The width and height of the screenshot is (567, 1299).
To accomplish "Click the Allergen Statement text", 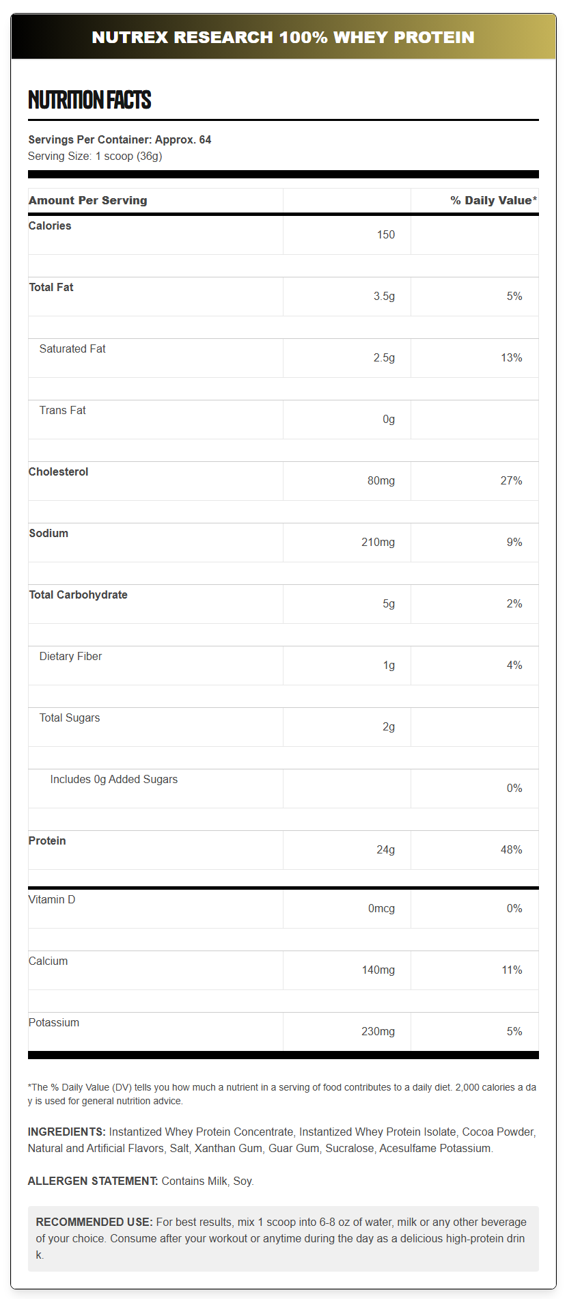I will click(x=141, y=1181).
